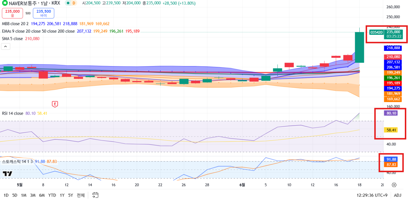The width and height of the screenshot is (408, 200).
Task: Switch to 1M time range
Action: pos(24,195)
